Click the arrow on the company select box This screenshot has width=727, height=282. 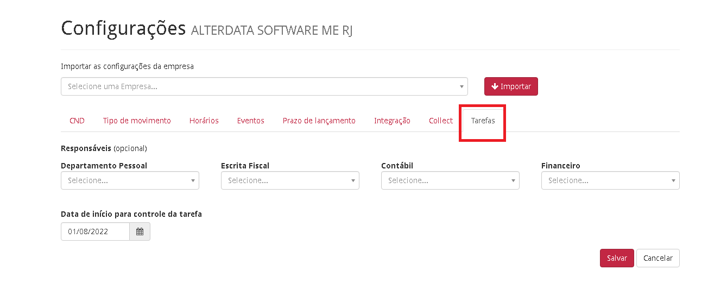[x=462, y=86]
